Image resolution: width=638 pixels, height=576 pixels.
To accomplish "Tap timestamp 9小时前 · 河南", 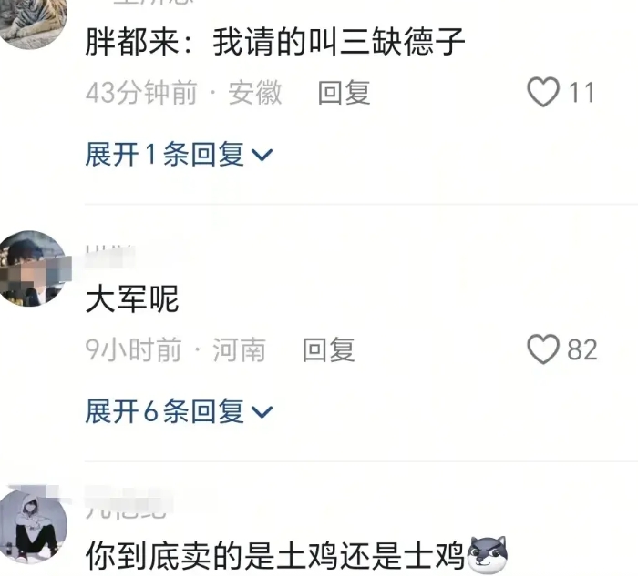I will click(175, 349).
